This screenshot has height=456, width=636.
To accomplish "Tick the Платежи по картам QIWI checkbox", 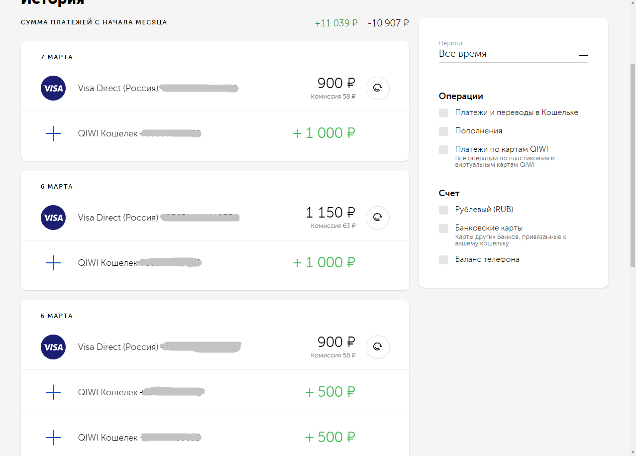I will pos(443,150).
